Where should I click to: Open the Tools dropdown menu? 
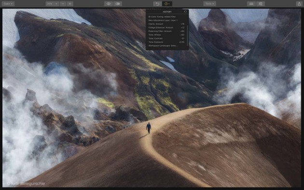[x=209, y=4]
